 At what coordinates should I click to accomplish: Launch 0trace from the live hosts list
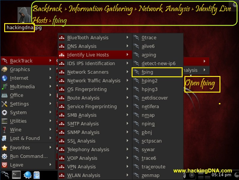[x=158, y=38]
